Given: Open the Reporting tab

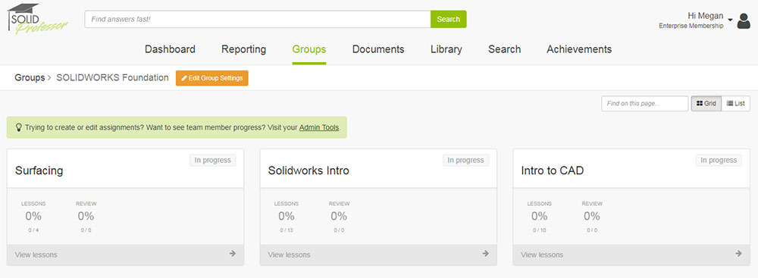Looking at the screenshot, I should pyautogui.click(x=243, y=49).
